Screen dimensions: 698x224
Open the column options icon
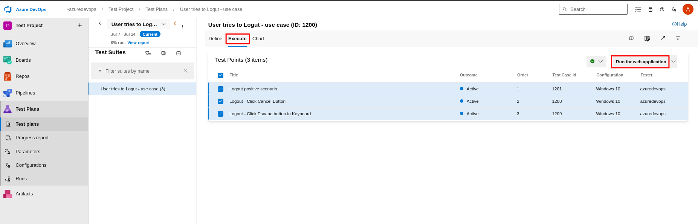point(647,38)
